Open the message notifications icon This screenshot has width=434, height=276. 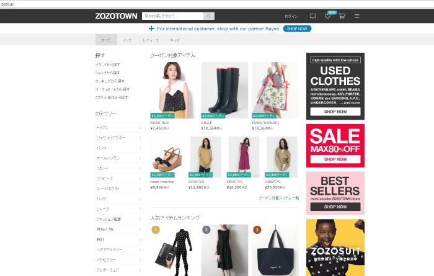[x=312, y=16]
